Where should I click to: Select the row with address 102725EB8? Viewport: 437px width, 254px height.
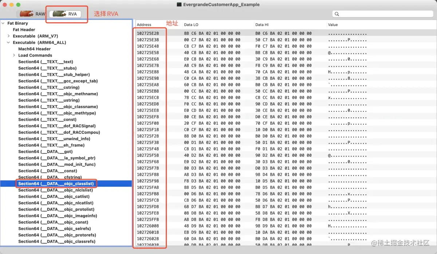(x=286, y=91)
